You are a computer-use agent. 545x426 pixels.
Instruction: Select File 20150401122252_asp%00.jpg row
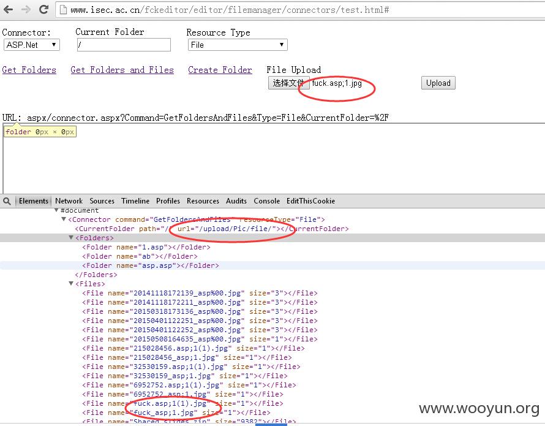(200, 330)
